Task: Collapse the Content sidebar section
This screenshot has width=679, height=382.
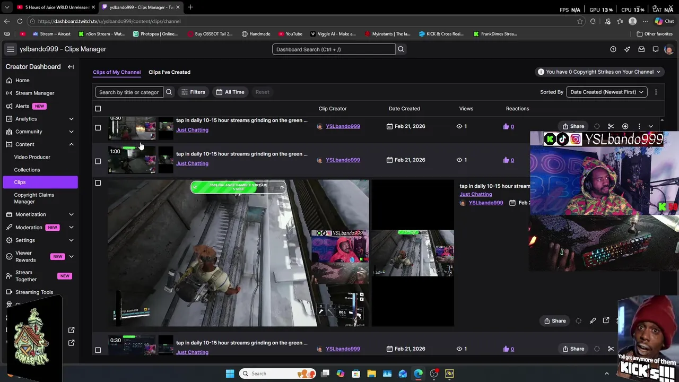Action: (71, 144)
